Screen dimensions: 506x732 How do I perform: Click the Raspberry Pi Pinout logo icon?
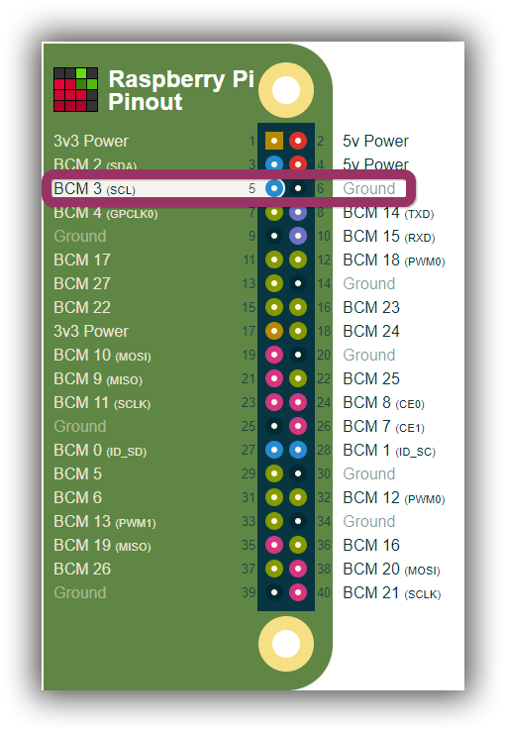(75, 89)
